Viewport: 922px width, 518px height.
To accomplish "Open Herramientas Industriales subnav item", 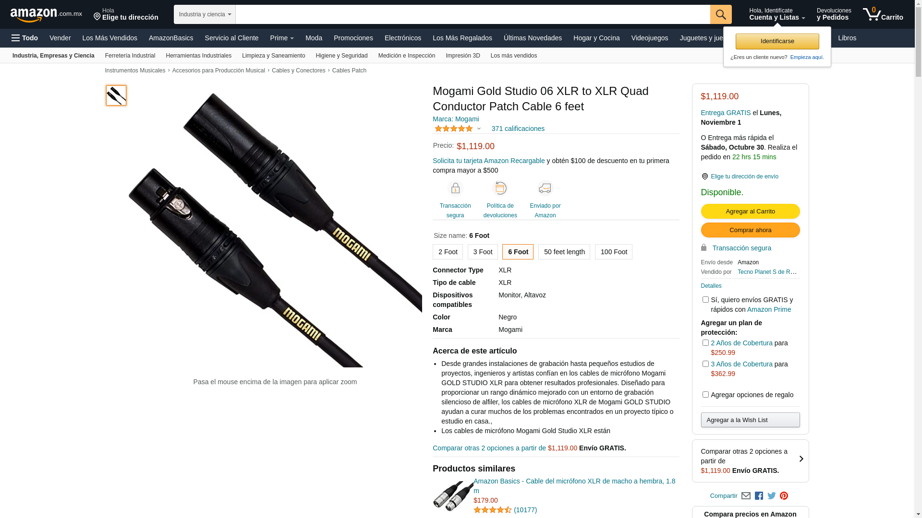I will 198,56.
